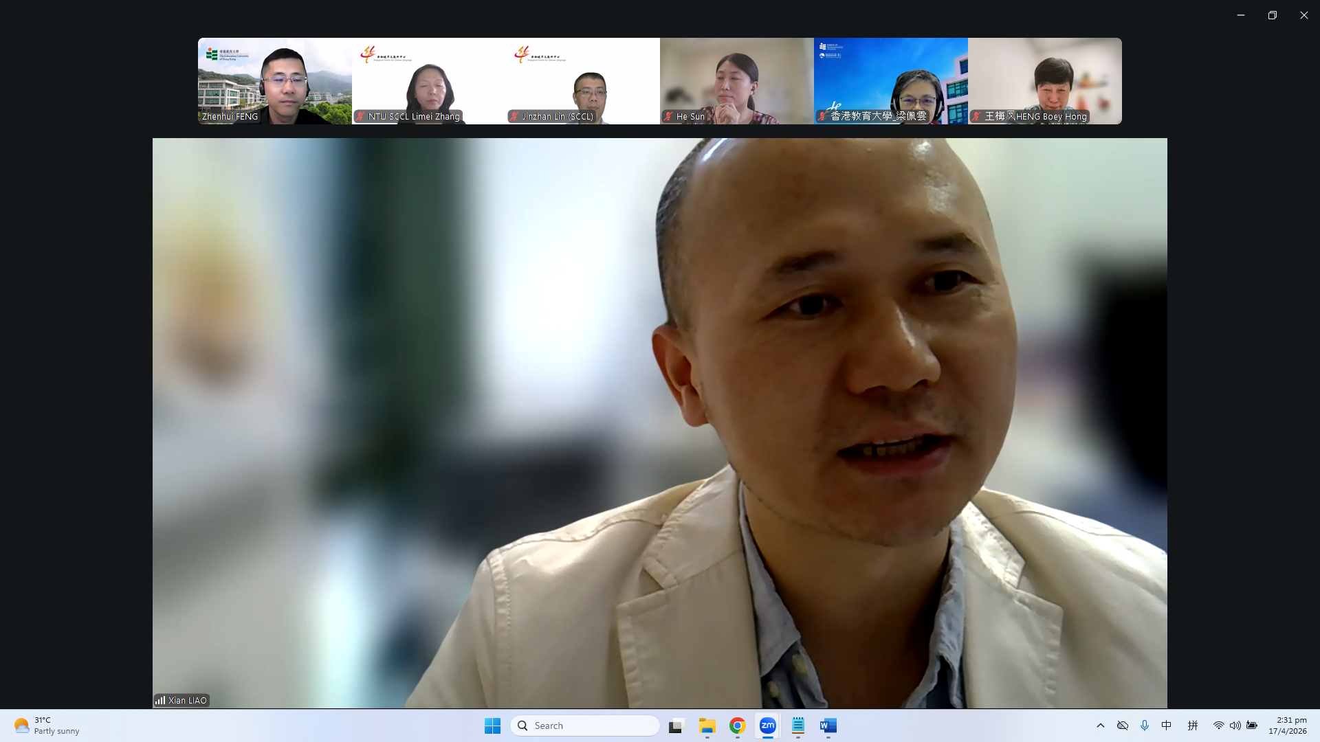Image resolution: width=1320 pixels, height=742 pixels.
Task: Open the 31°C weather widget
Action: 47,726
